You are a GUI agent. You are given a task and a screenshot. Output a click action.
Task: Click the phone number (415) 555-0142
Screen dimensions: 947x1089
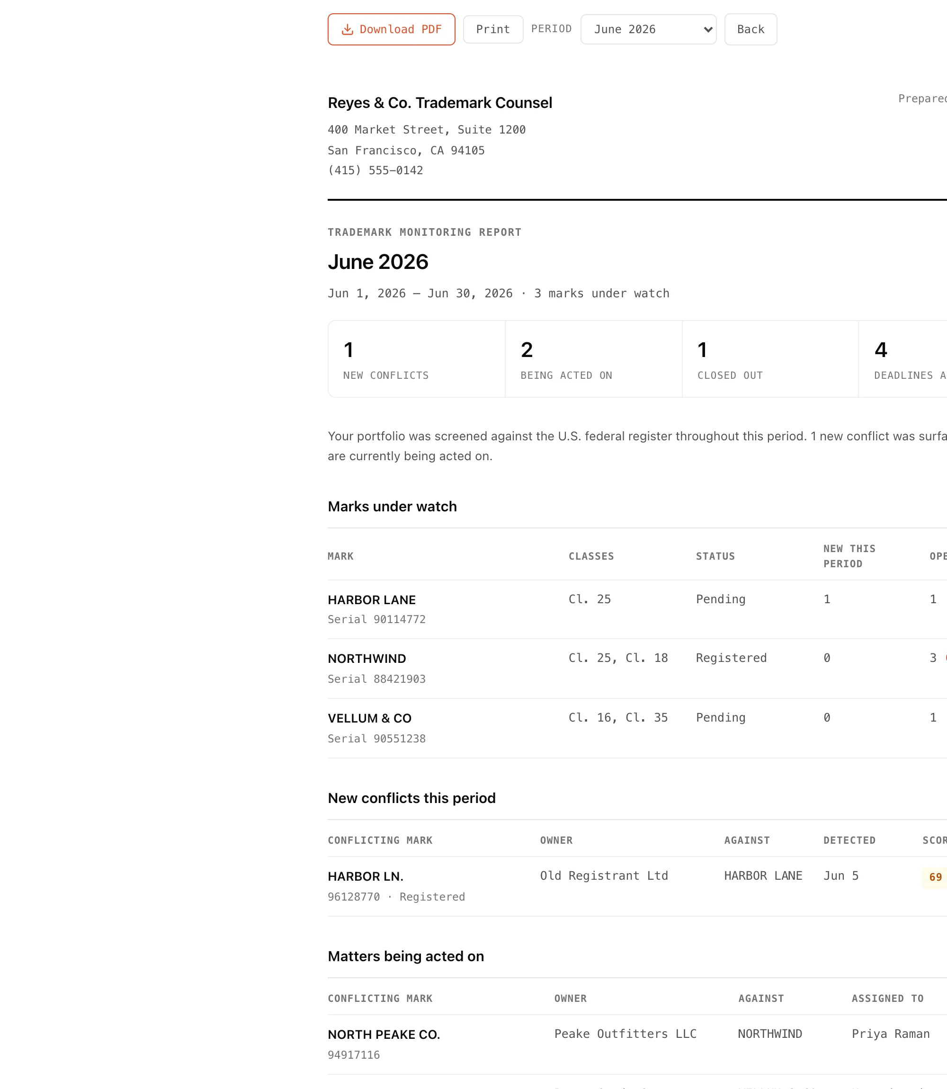pos(375,170)
